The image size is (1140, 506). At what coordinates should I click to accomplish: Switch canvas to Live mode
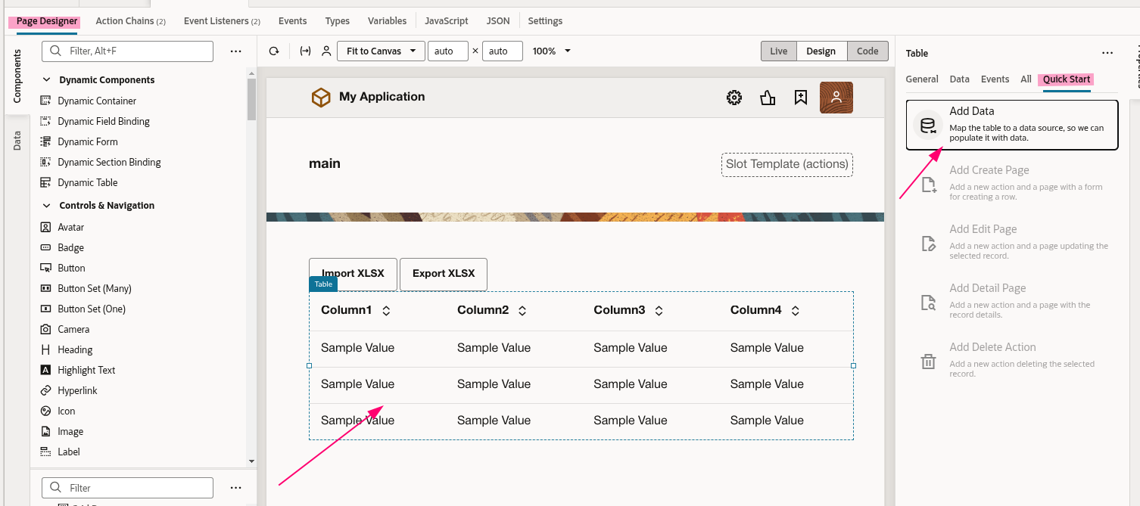click(778, 51)
